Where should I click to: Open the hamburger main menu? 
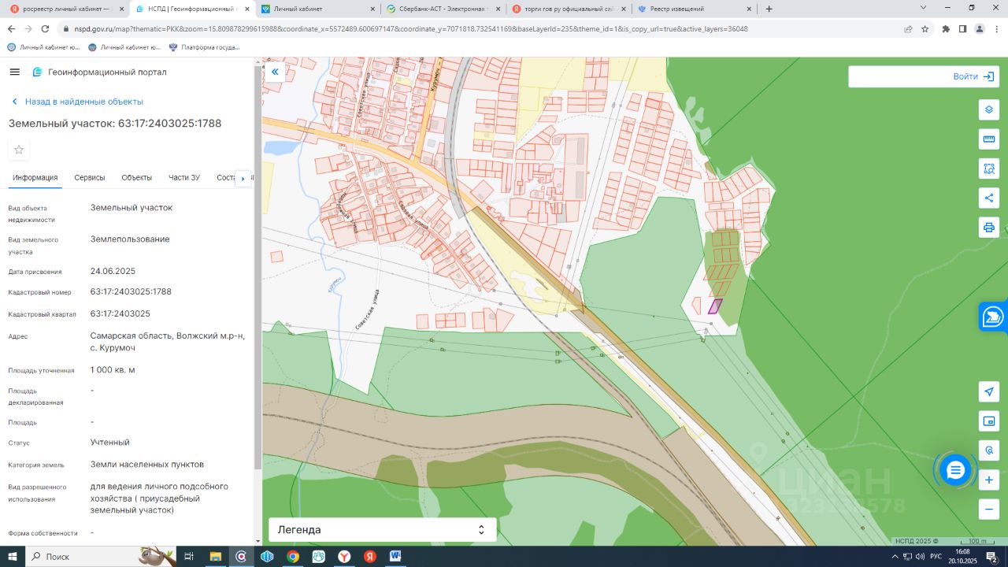(15, 72)
